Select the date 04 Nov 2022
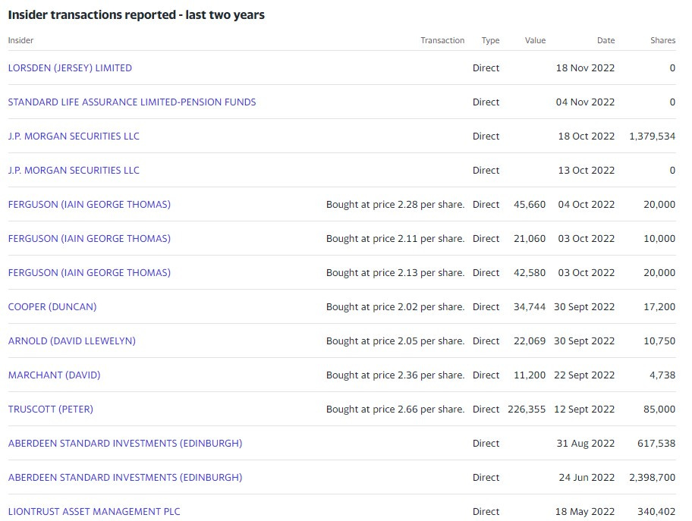 [585, 102]
